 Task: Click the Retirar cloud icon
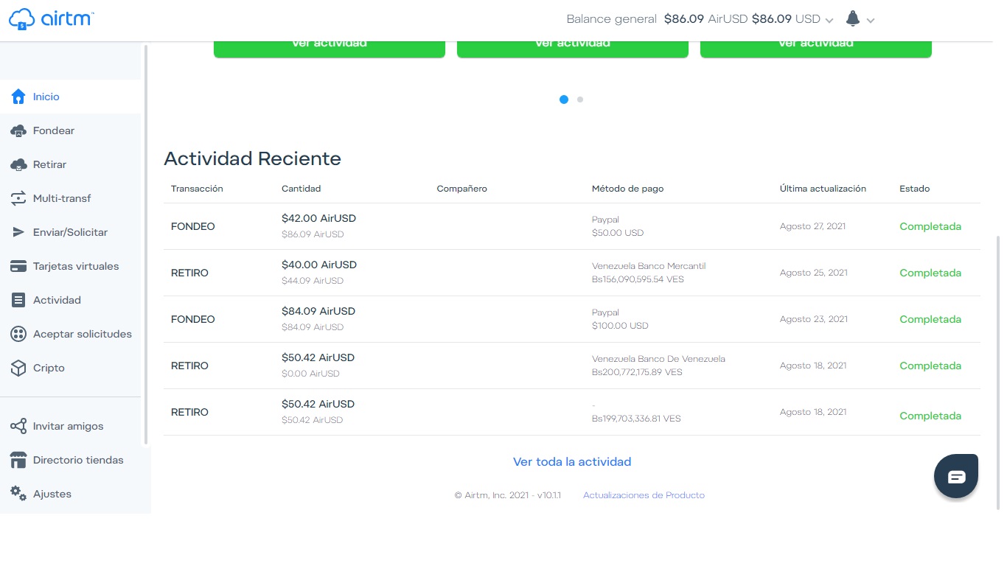coord(18,164)
